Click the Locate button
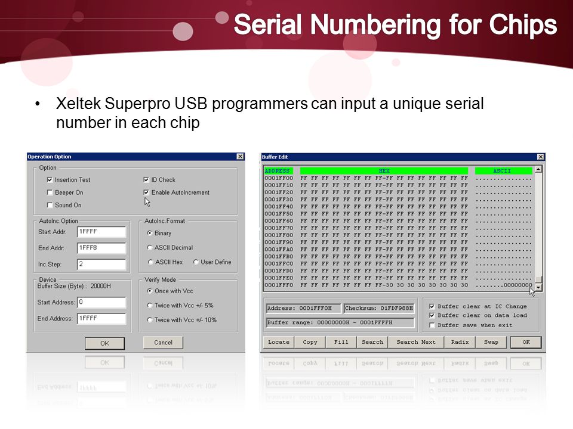This screenshot has width=573, height=429. [279, 342]
